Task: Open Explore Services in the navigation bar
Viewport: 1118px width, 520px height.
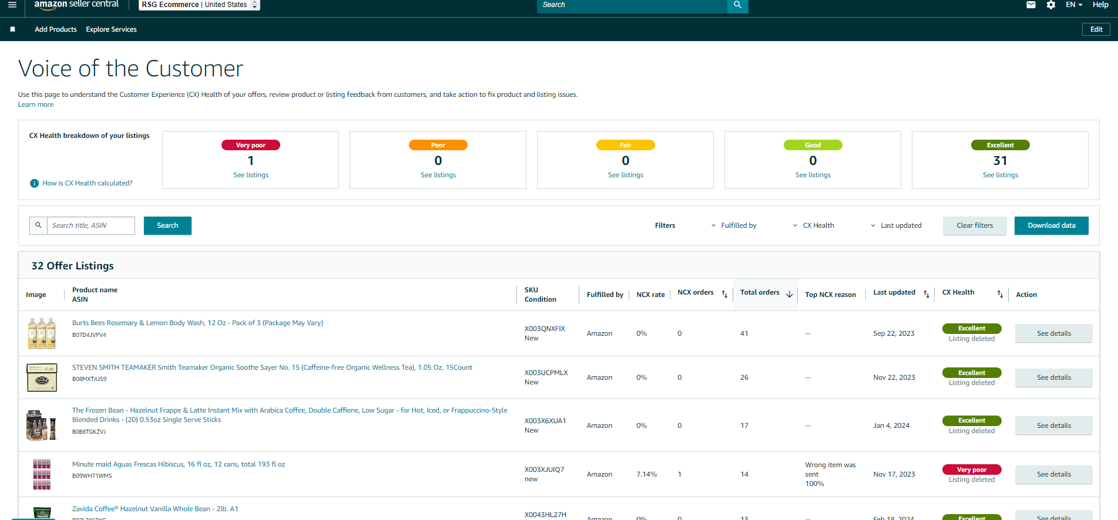Action: pyautogui.click(x=112, y=29)
